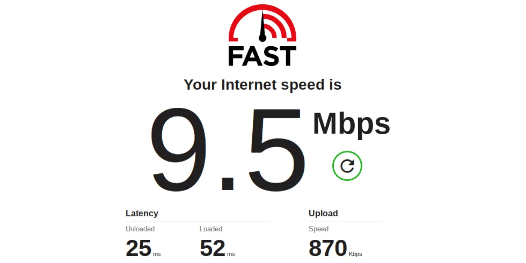The width and height of the screenshot is (526, 263).
Task: Click the divider line under Upload heading
Action: (345, 222)
